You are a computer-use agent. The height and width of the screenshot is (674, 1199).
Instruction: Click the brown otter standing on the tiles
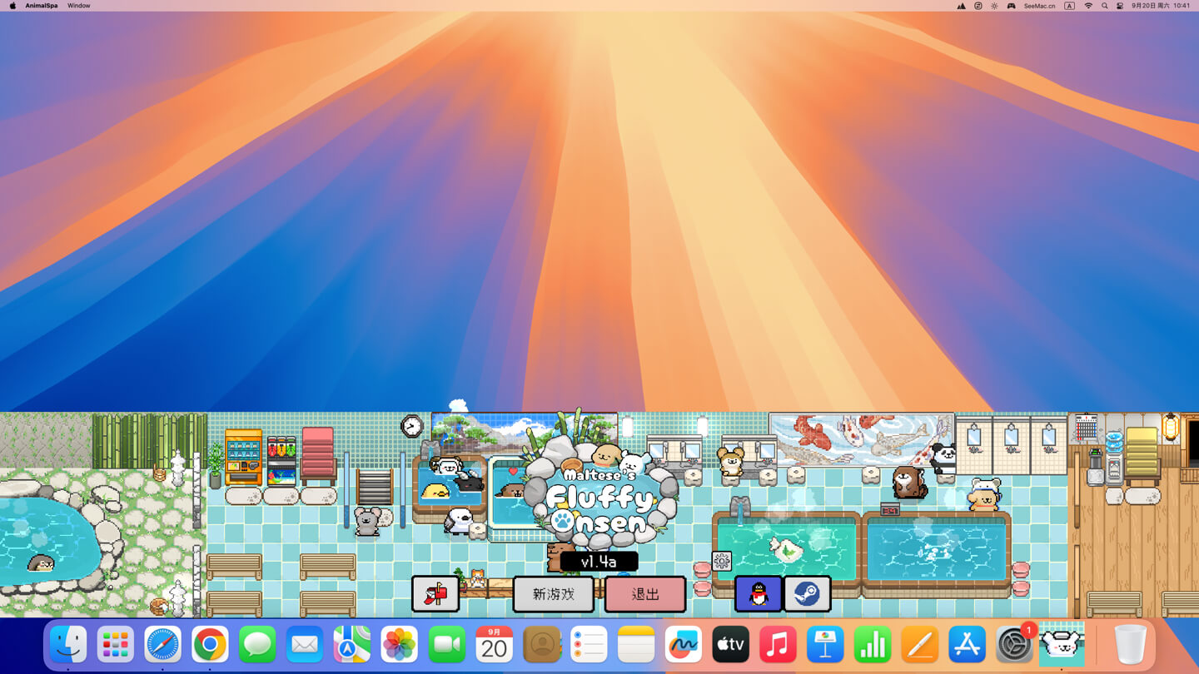coord(908,482)
